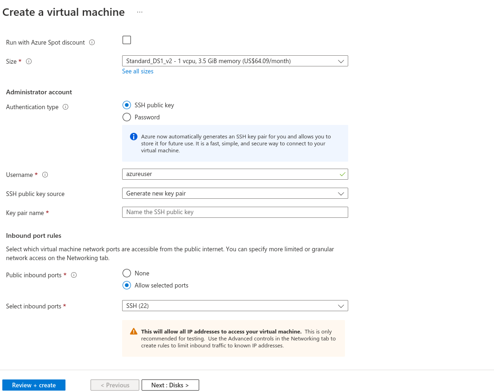494x392 pixels.
Task: Enable Run with Azure Spot discount
Action: (x=126, y=40)
